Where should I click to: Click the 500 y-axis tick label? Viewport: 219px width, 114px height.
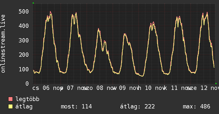coord(24,11)
